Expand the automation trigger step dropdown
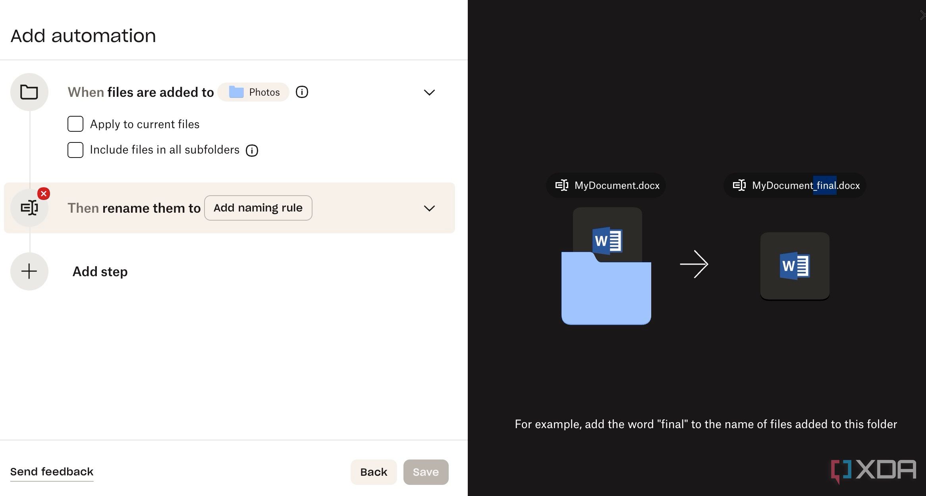Image resolution: width=926 pixels, height=496 pixels. click(x=429, y=92)
